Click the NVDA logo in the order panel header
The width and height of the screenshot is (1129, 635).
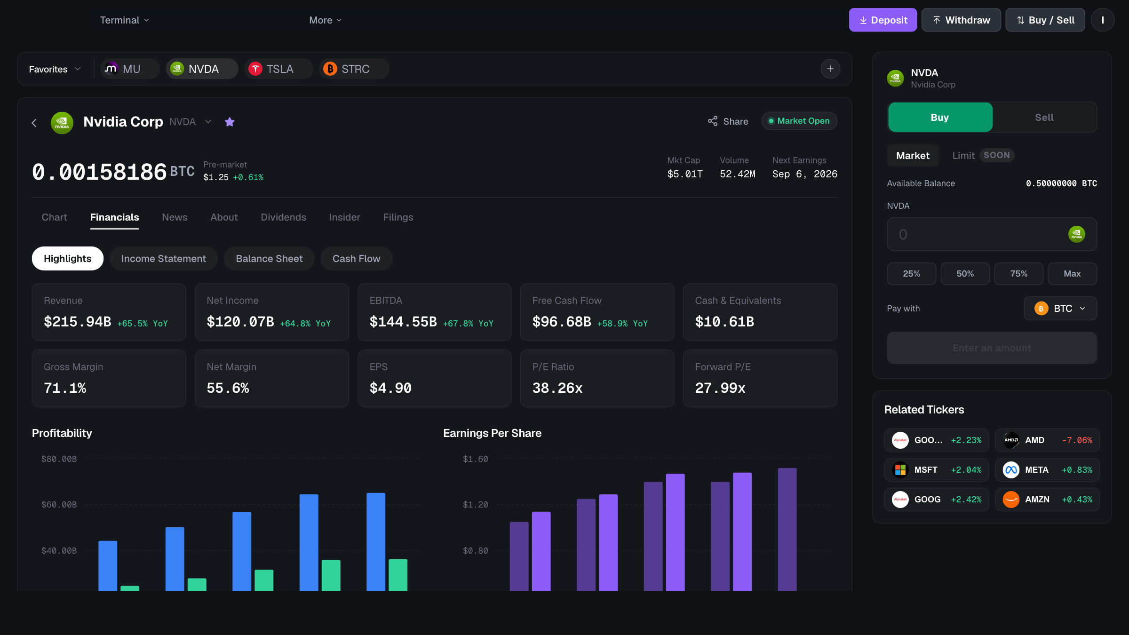[895, 78]
